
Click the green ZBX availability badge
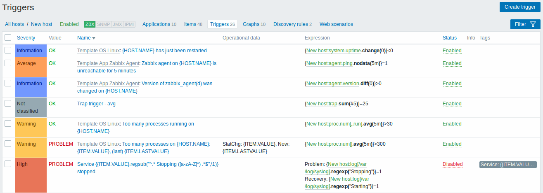[90, 24]
